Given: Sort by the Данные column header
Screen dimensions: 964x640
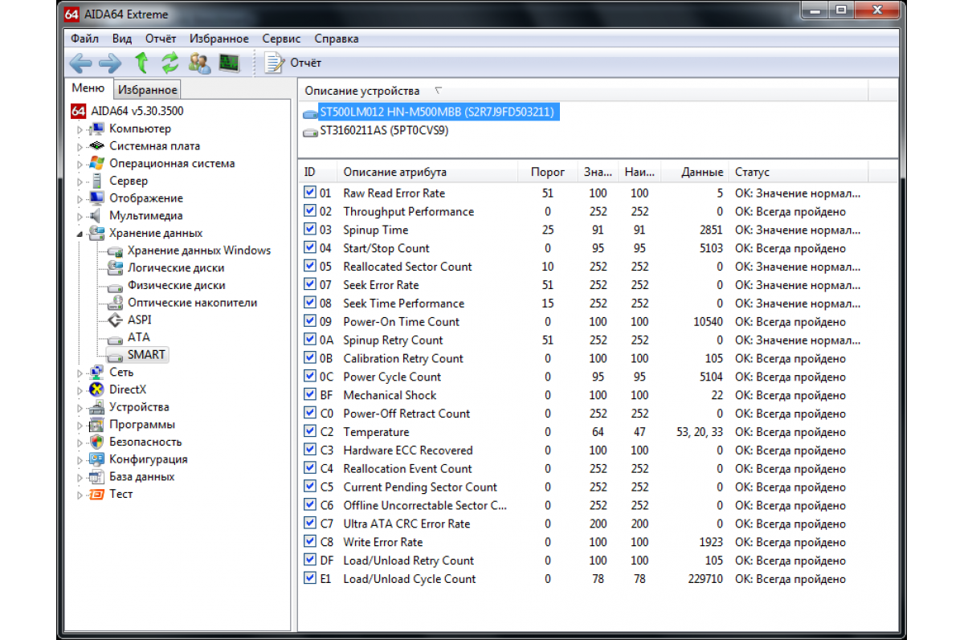Looking at the screenshot, I should point(695,172).
